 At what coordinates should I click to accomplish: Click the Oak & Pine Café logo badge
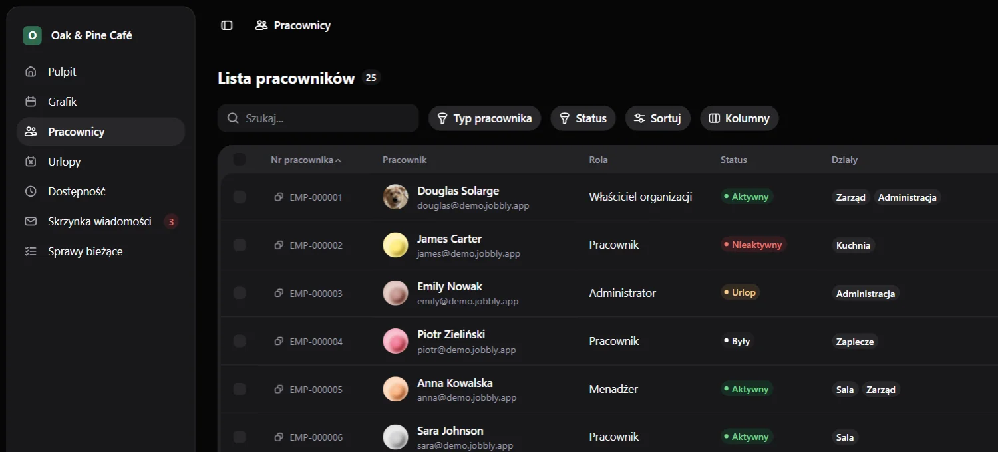coord(32,35)
